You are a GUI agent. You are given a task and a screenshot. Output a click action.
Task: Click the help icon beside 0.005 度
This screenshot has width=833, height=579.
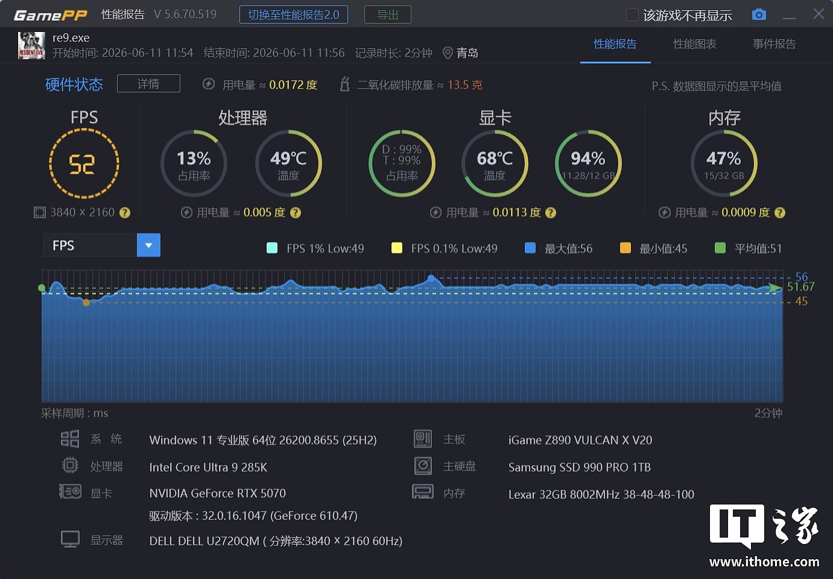[x=296, y=213]
